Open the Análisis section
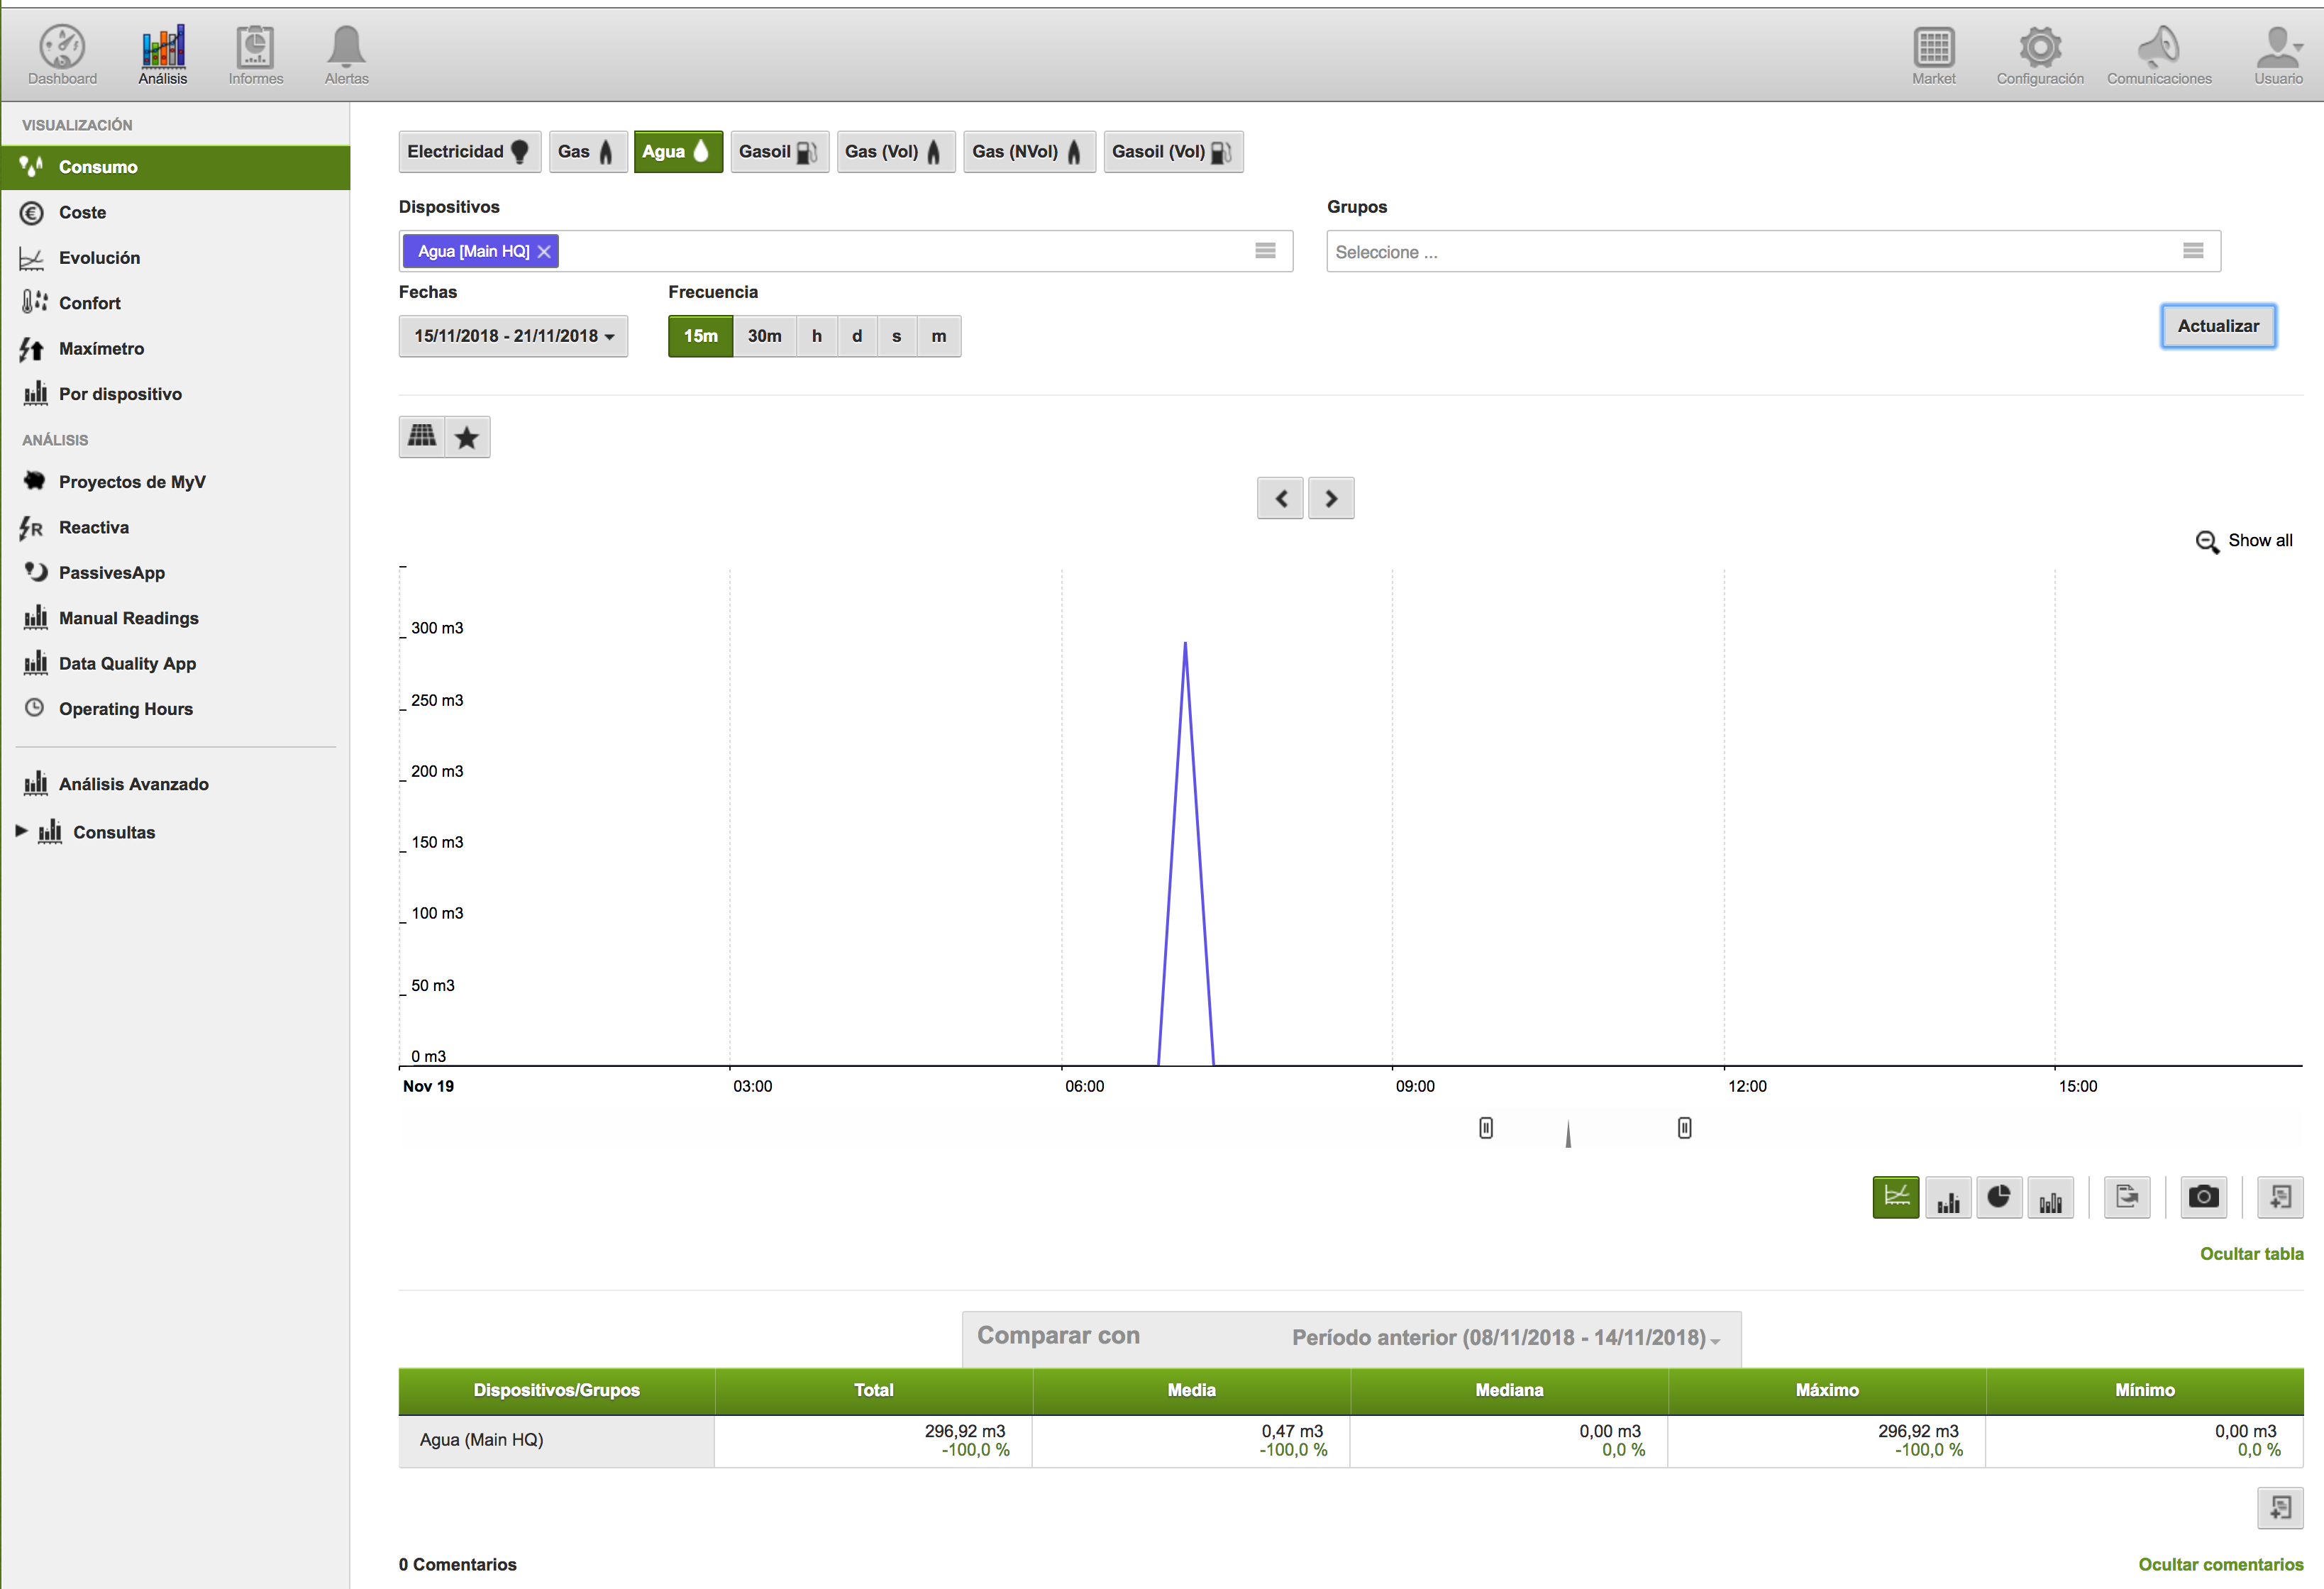This screenshot has width=2324, height=1589. coord(163,56)
